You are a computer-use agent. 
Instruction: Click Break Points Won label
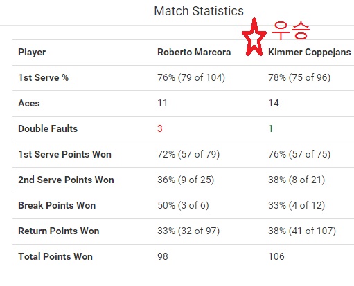57,205
